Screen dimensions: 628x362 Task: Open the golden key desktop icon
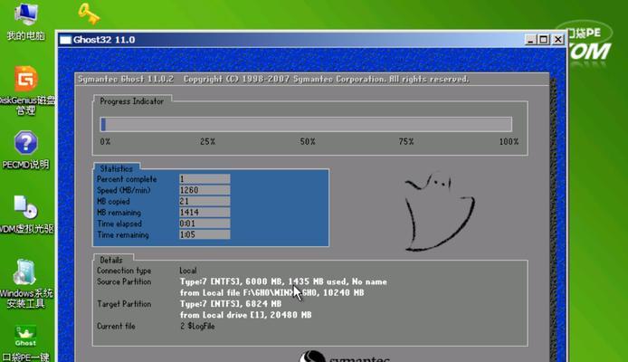[x=89, y=14]
